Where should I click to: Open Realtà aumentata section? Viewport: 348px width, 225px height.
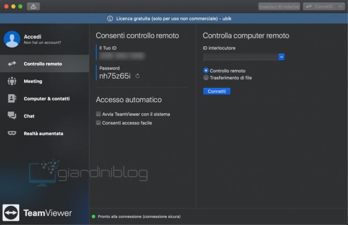(45, 133)
